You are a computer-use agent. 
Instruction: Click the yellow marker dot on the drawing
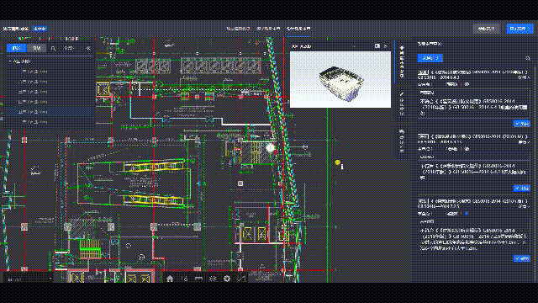tap(338, 162)
